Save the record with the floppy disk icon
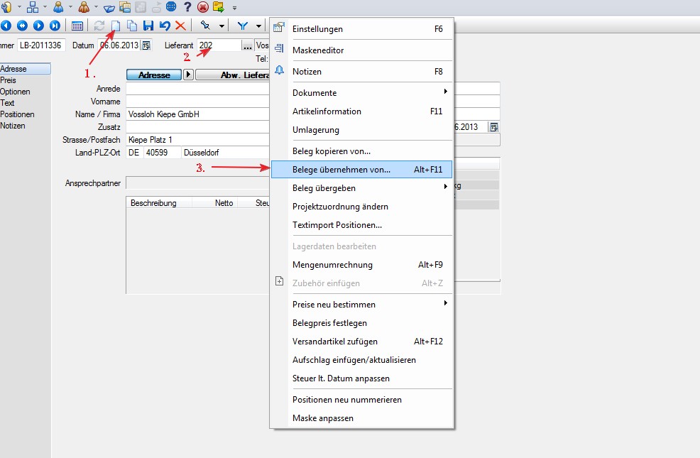The height and width of the screenshot is (458, 700). (148, 26)
